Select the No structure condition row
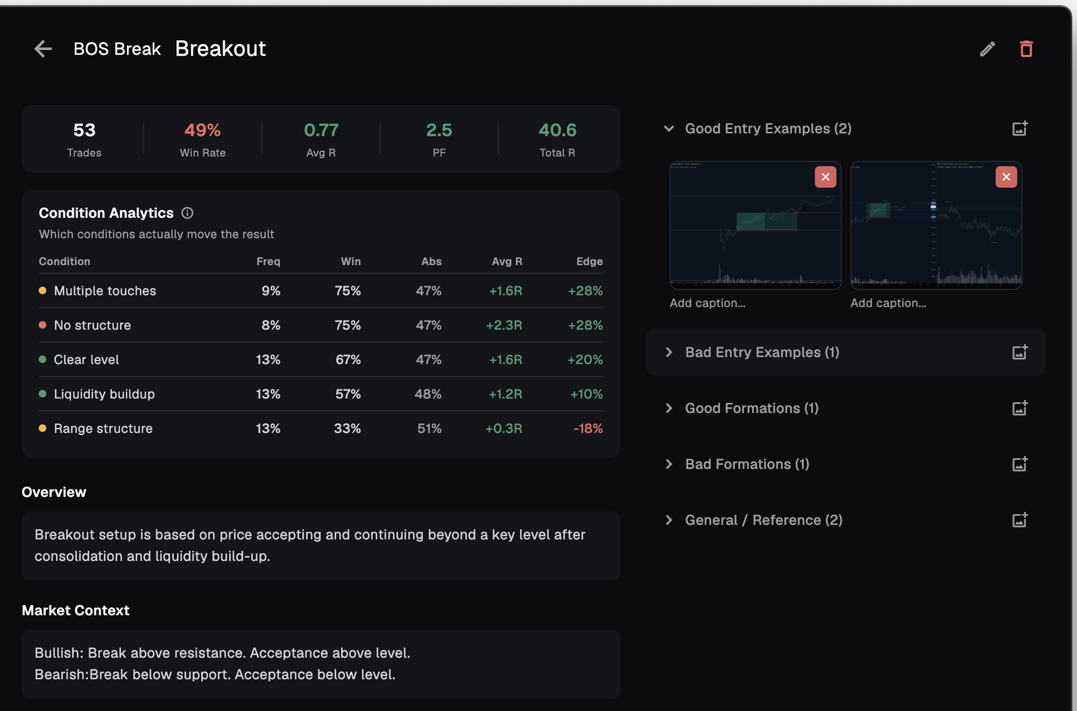1077x711 pixels. point(321,325)
